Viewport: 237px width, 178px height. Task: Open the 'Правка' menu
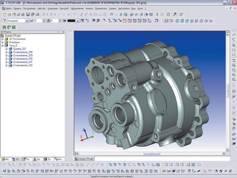(x=17, y=9)
